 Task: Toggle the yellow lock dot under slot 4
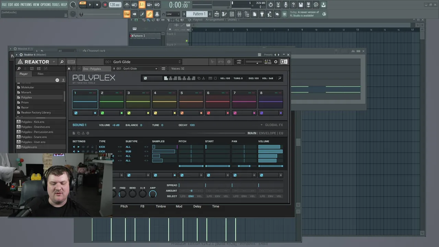tap(175, 113)
